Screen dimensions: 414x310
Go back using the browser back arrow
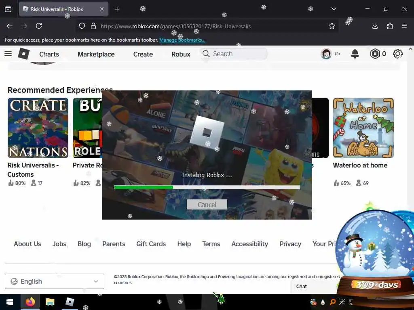click(x=10, y=26)
